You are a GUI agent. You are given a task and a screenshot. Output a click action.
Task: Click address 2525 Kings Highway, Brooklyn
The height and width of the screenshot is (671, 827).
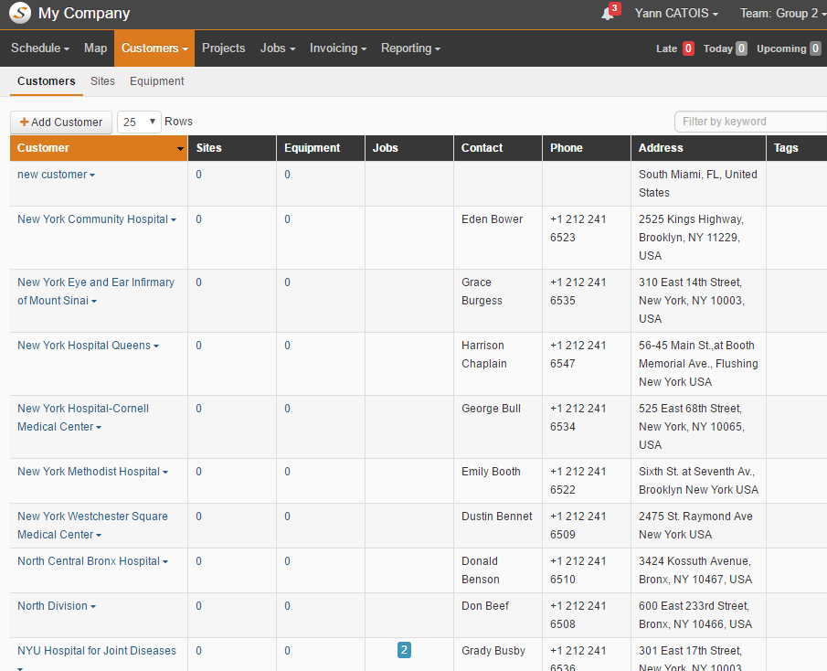click(692, 238)
